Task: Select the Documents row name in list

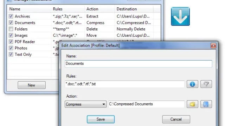Action: (x=25, y=23)
